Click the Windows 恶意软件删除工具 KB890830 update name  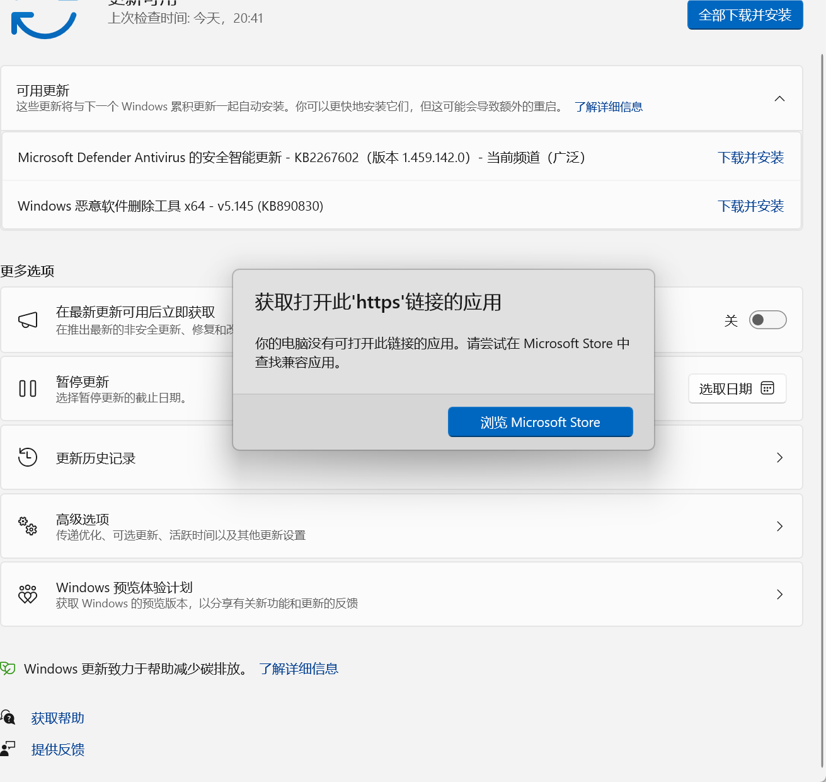[170, 206]
